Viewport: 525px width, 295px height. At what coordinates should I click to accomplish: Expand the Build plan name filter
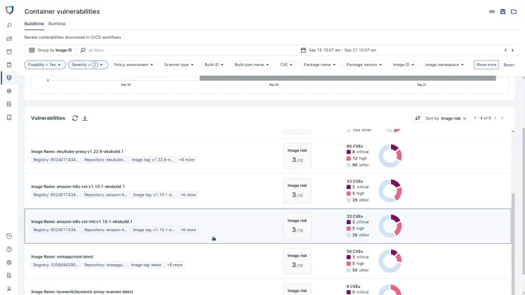252,65
